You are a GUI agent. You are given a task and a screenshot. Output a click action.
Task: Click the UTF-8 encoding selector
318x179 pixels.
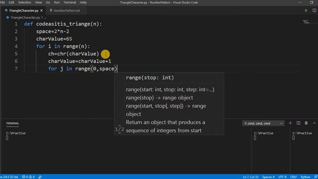pos(282,177)
